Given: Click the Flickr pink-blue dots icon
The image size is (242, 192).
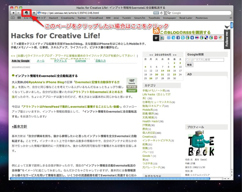Looking at the screenshot, I should click(x=197, y=38).
